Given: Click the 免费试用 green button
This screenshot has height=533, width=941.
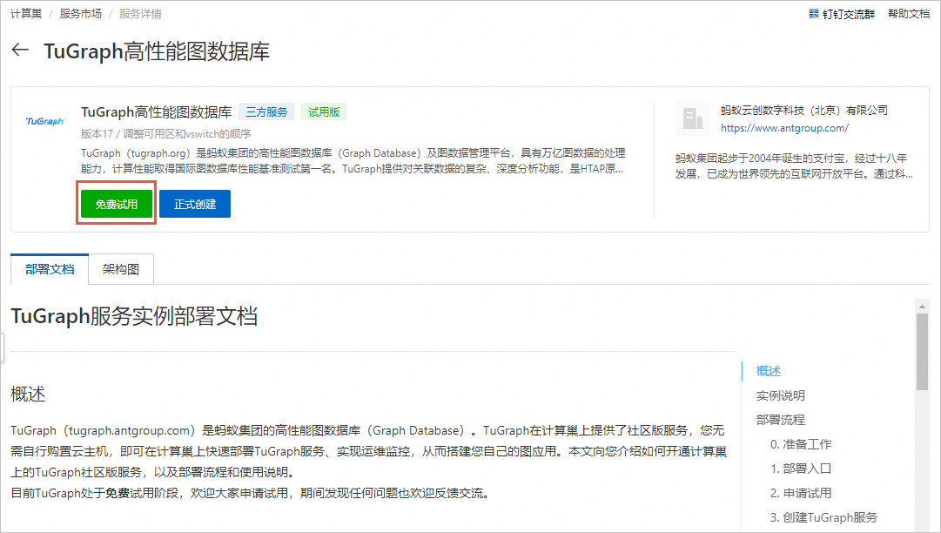Looking at the screenshot, I should 117,204.
